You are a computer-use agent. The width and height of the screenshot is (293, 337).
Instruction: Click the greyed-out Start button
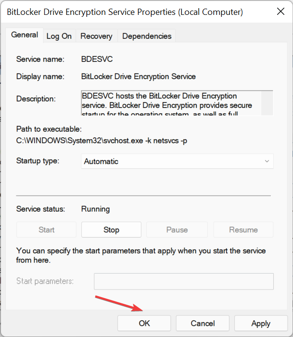(46, 230)
